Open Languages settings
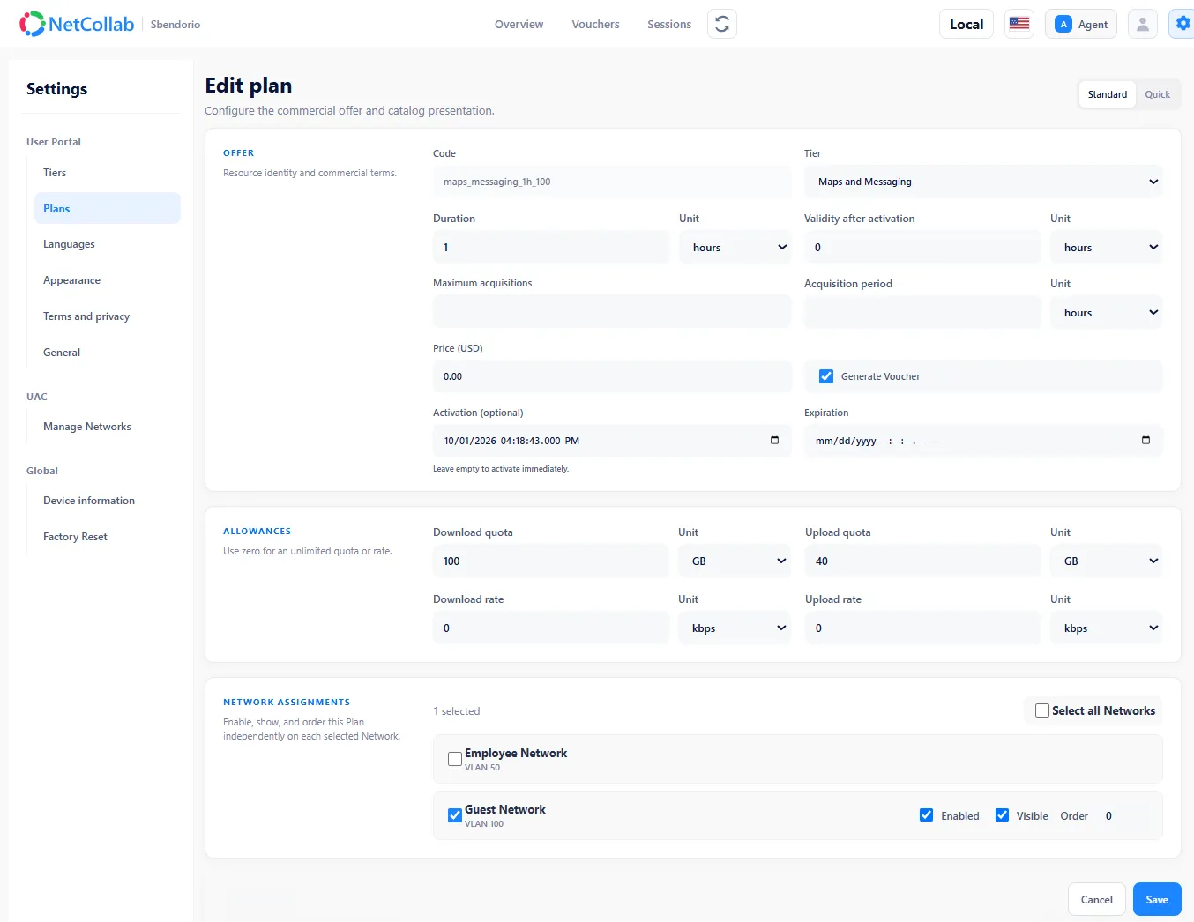The width and height of the screenshot is (1194, 922). pyautogui.click(x=108, y=244)
